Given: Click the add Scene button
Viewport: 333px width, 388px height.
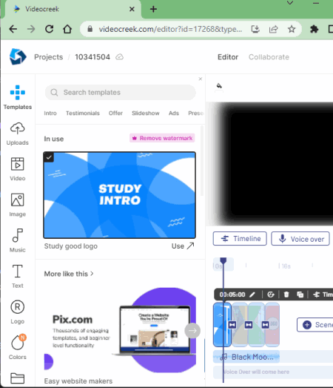Looking at the screenshot, I should tap(315, 325).
